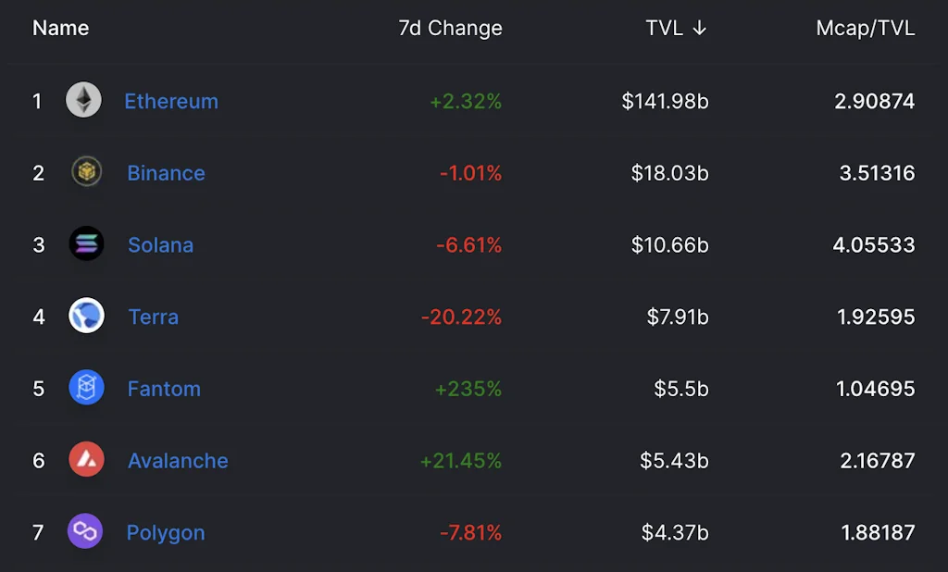948x572 pixels.
Task: Click Ethereum's $141.98b TVL value
Action: pyautogui.click(x=665, y=101)
